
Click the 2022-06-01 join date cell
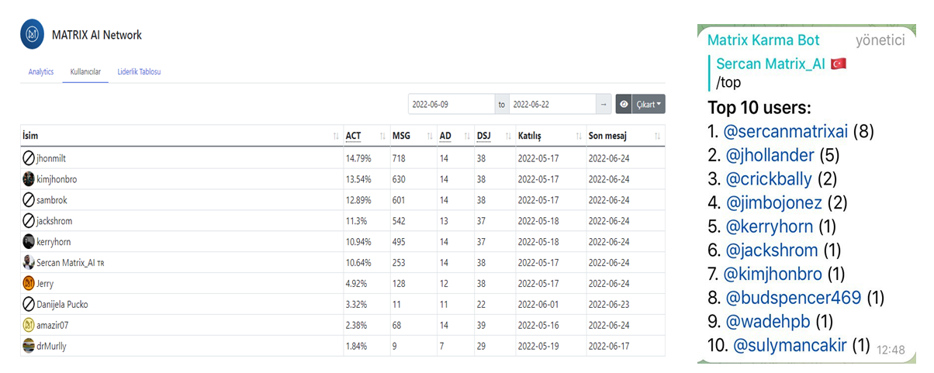(x=550, y=305)
